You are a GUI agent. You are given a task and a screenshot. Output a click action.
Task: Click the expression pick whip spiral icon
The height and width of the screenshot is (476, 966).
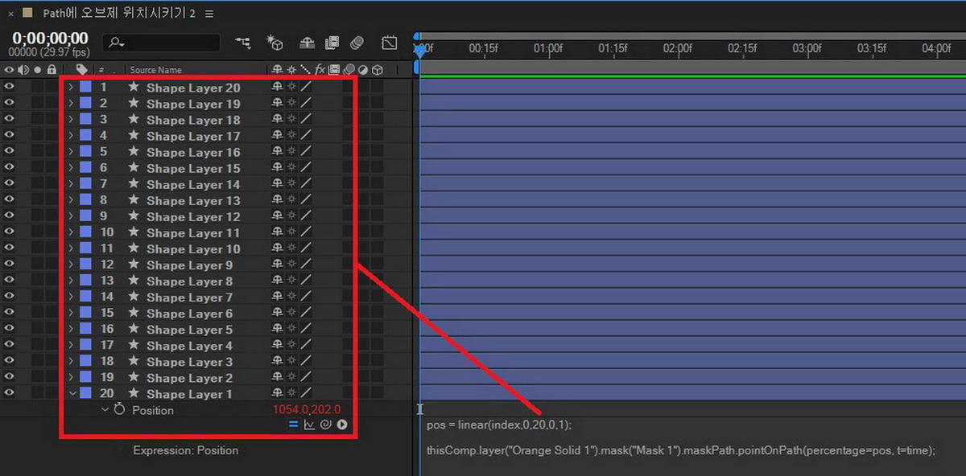326,425
